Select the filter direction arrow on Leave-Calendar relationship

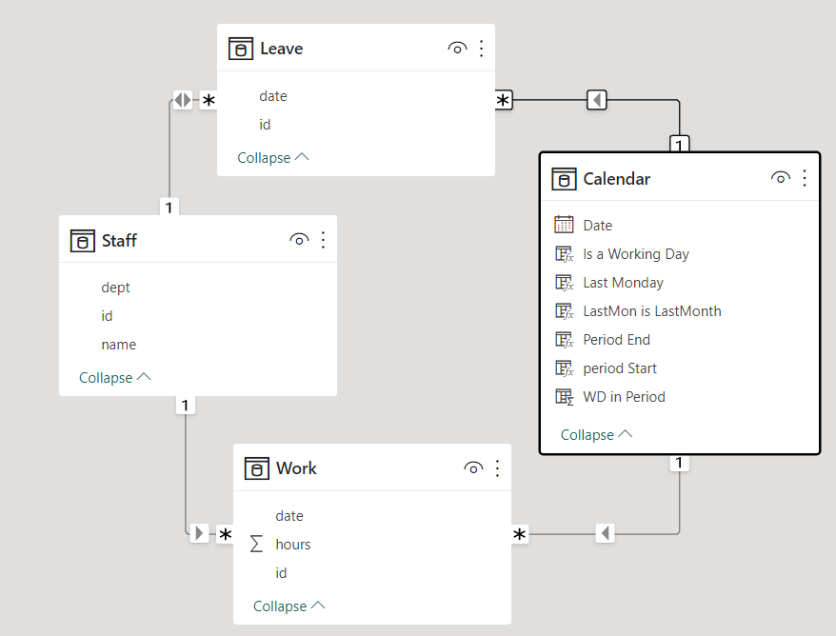[x=597, y=100]
